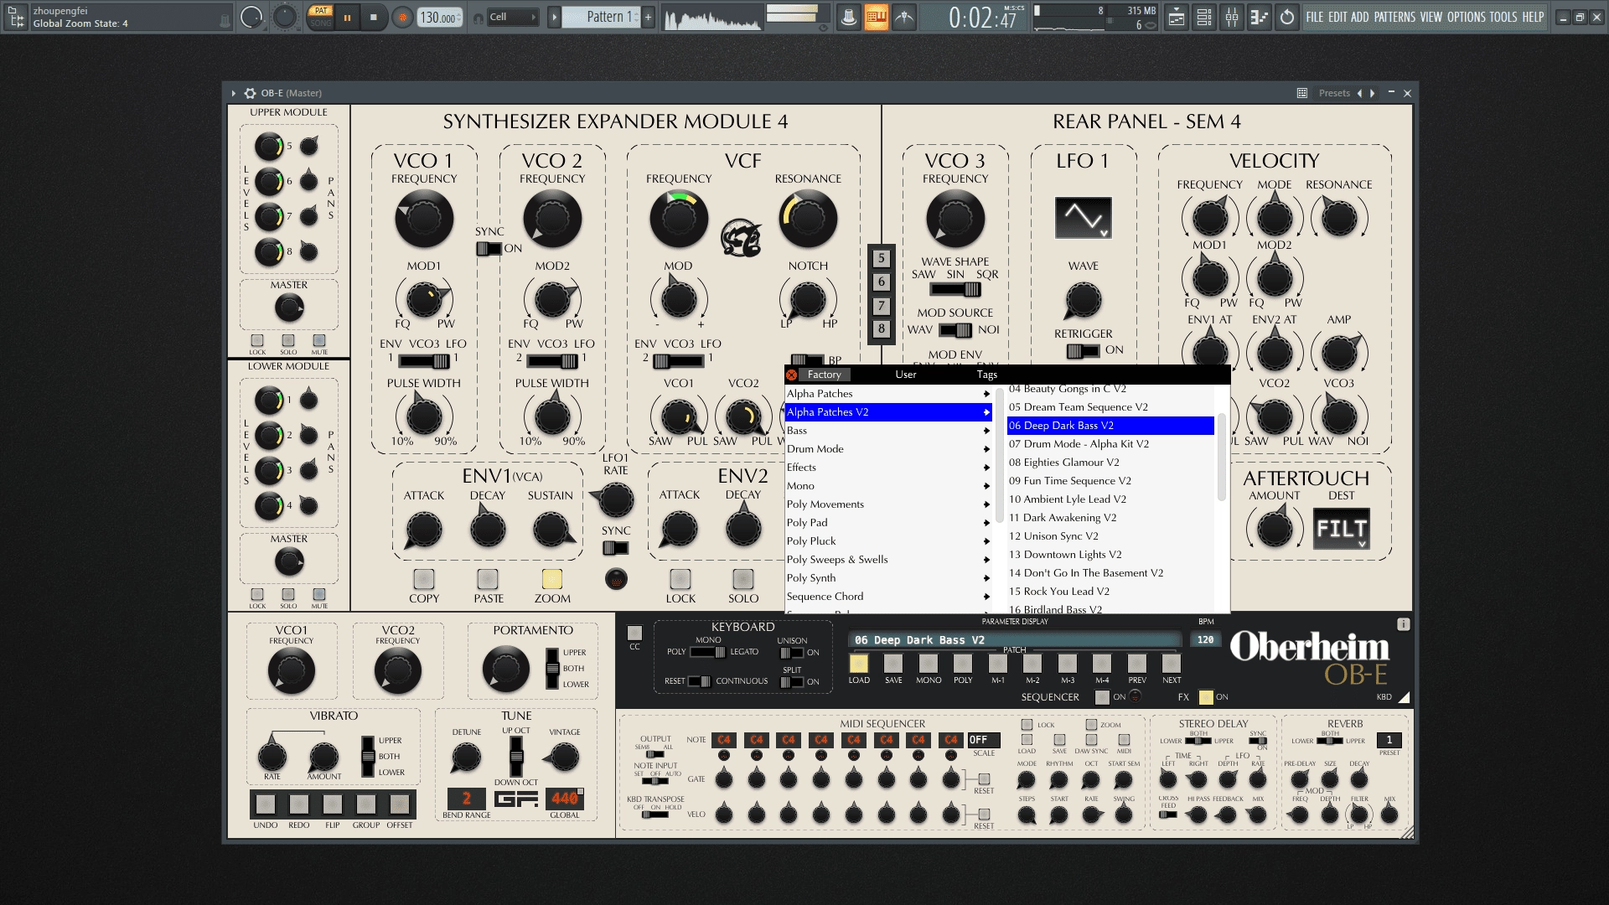Click the OFFSET button
Screen dimensions: 1609x905
coord(400,804)
